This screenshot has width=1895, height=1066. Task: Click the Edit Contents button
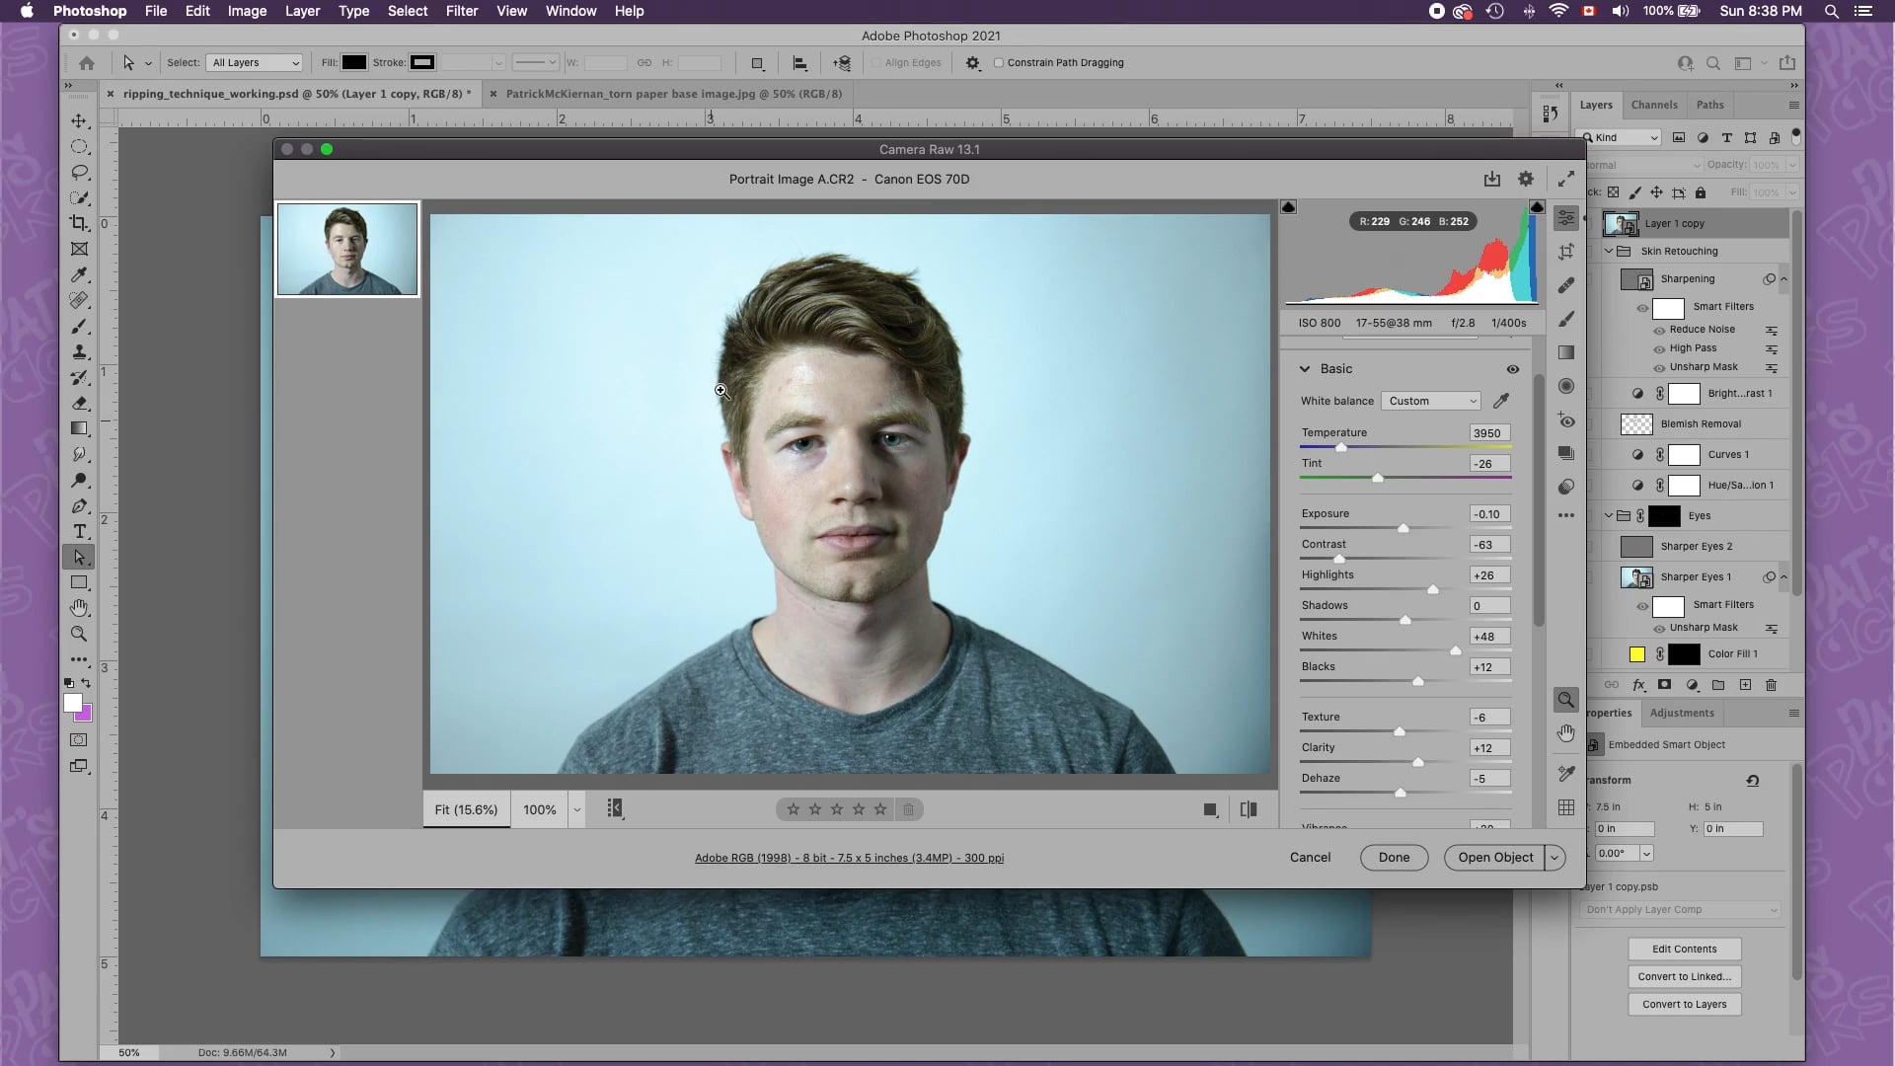tap(1685, 950)
